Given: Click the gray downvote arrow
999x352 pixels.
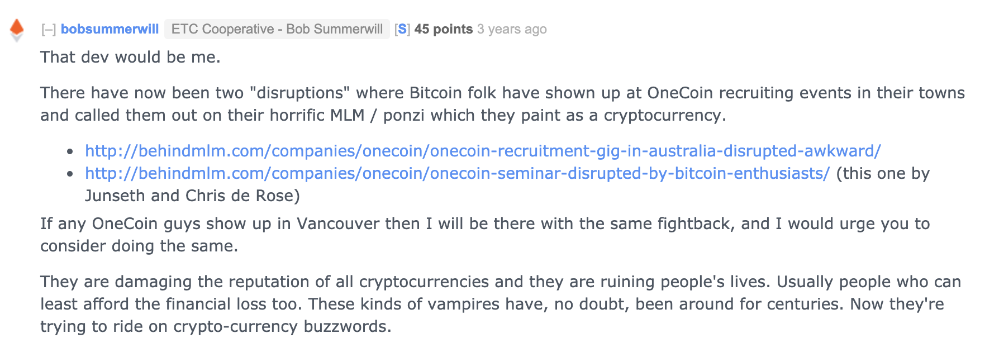Looking at the screenshot, I should tap(17, 37).
